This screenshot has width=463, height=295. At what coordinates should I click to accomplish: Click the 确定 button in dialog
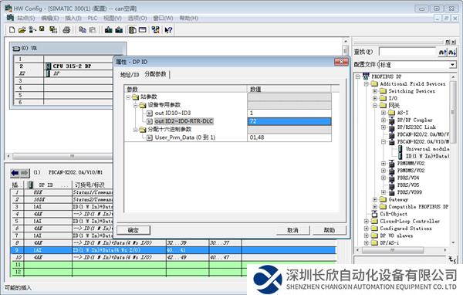coord(133,230)
